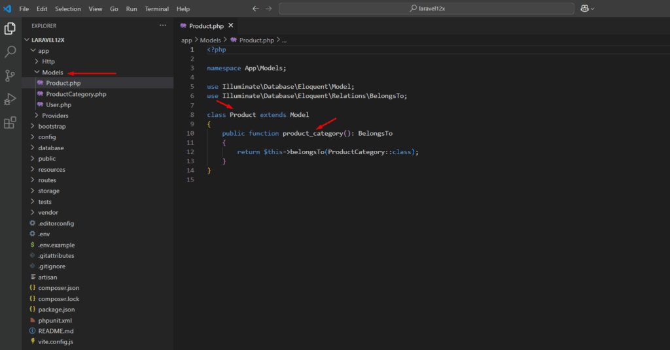Open Explorer's more actions ellipsis
The width and height of the screenshot is (670, 350).
163,25
